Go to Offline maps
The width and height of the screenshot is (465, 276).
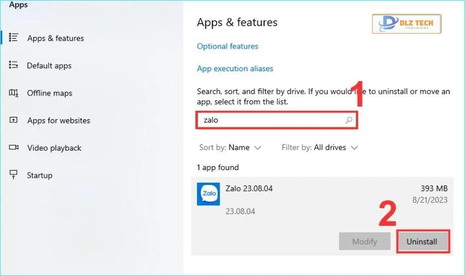(x=49, y=93)
